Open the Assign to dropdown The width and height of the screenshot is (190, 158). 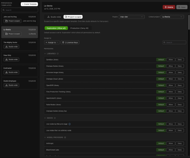[x=52, y=42]
